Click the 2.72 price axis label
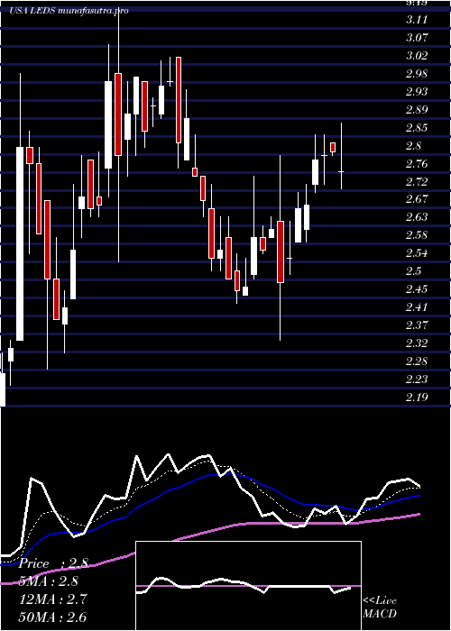 pyautogui.click(x=417, y=182)
